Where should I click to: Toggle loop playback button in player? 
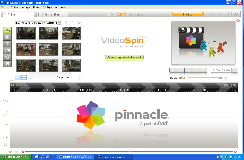[x=203, y=70]
